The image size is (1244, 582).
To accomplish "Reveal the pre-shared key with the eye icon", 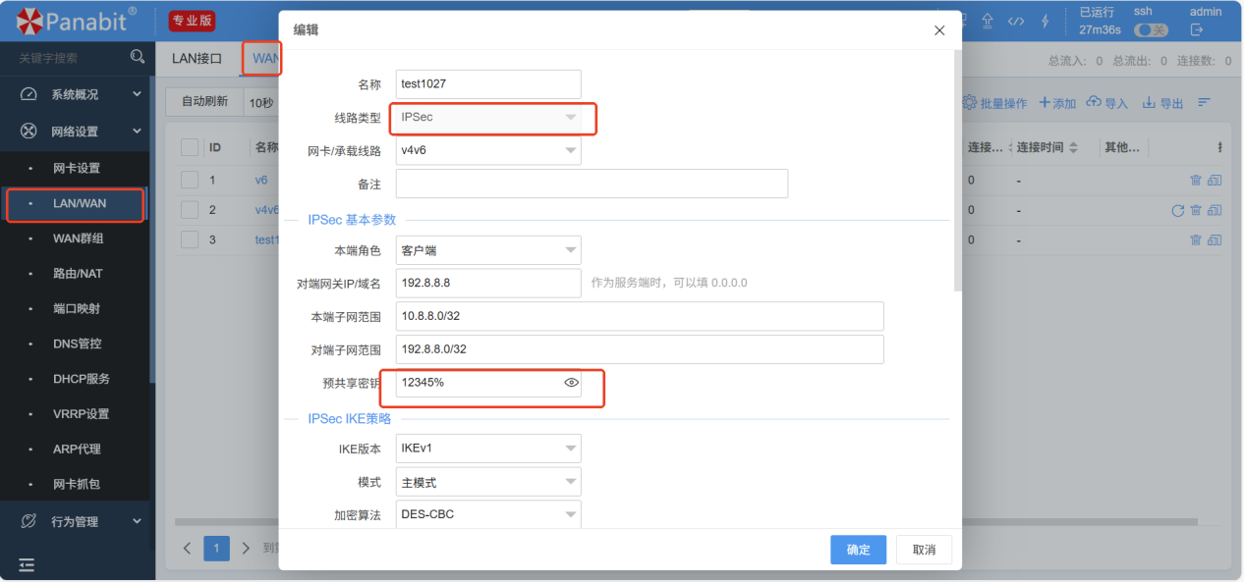I will coord(571,383).
